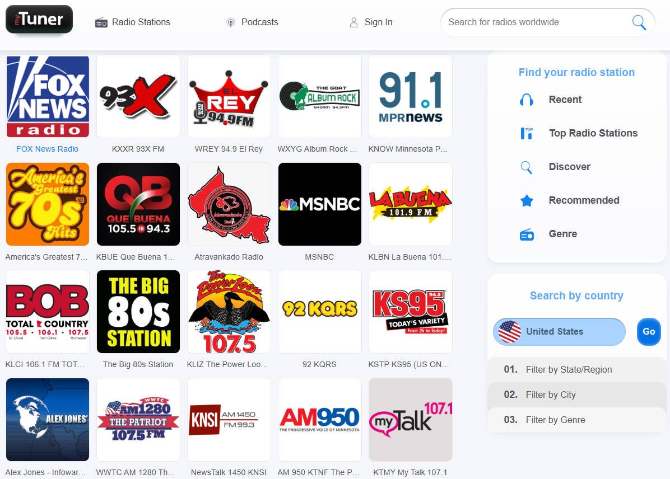Click the magnifier icon beside Discover
The height and width of the screenshot is (479, 670).
527,167
